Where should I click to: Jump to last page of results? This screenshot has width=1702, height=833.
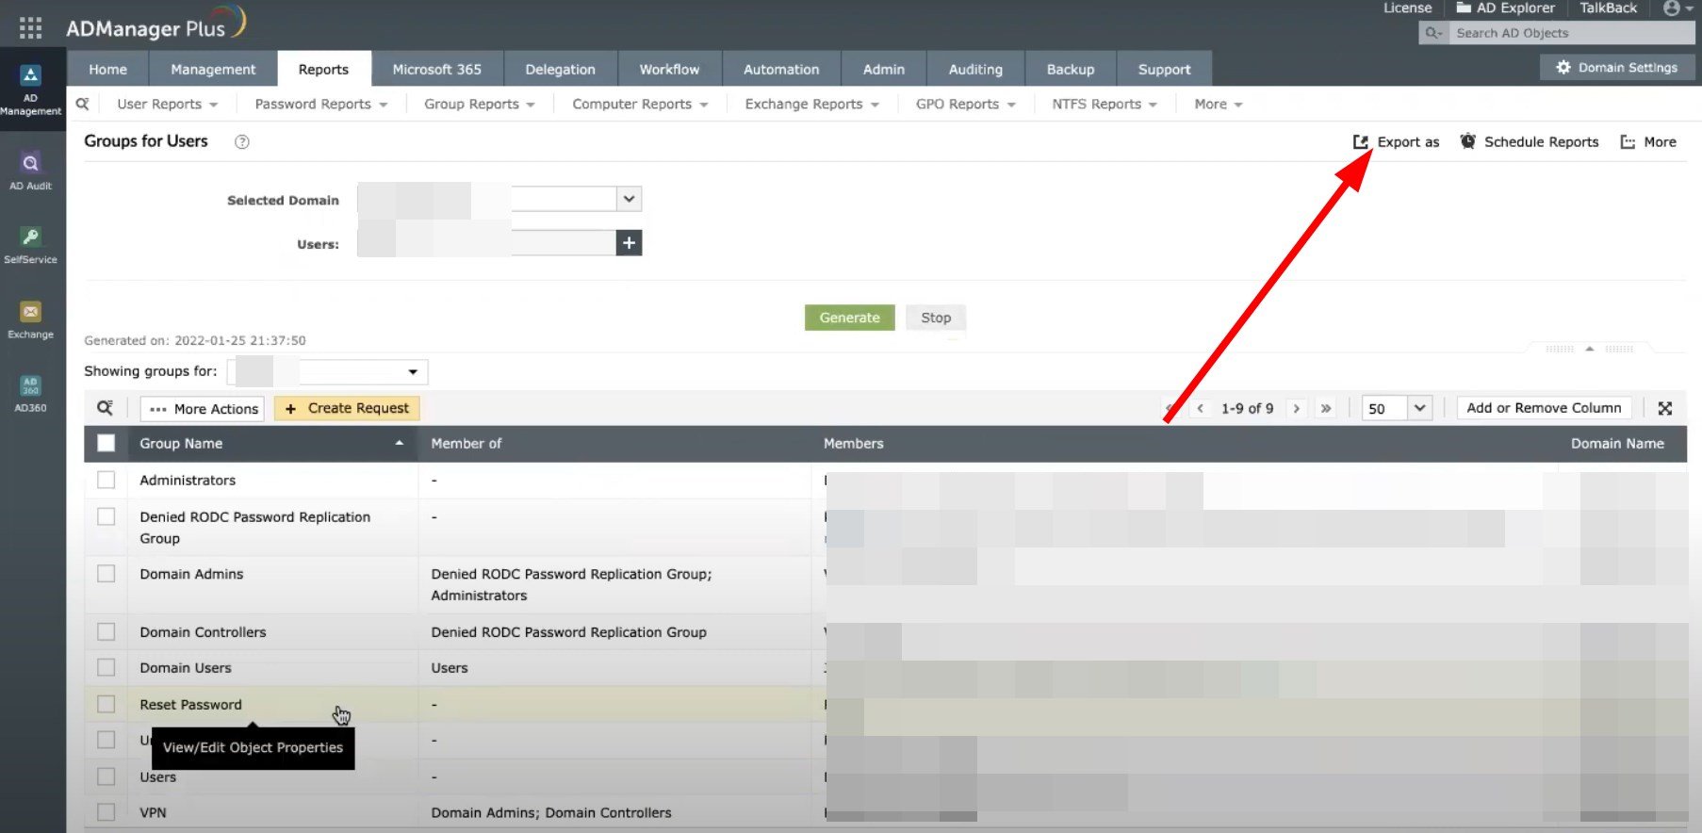point(1326,408)
